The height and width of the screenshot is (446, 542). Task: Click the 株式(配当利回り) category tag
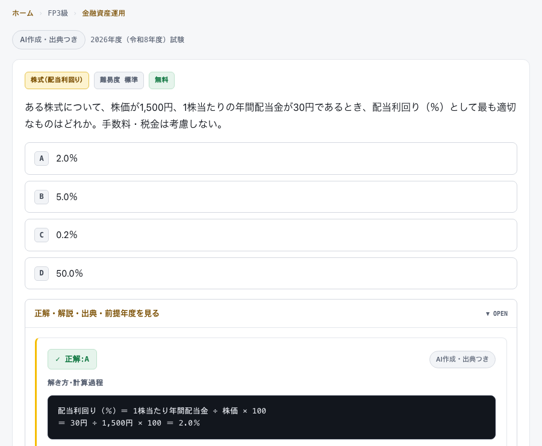tap(57, 80)
